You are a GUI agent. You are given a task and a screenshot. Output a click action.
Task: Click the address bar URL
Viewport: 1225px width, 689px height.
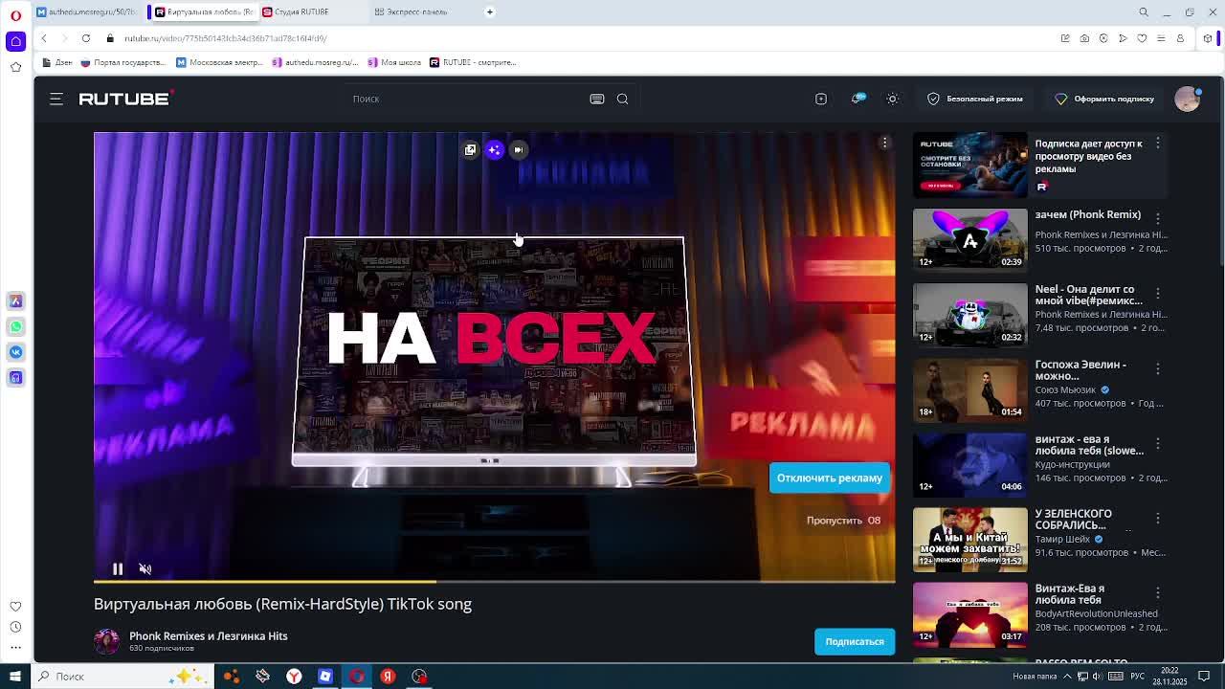pos(225,38)
